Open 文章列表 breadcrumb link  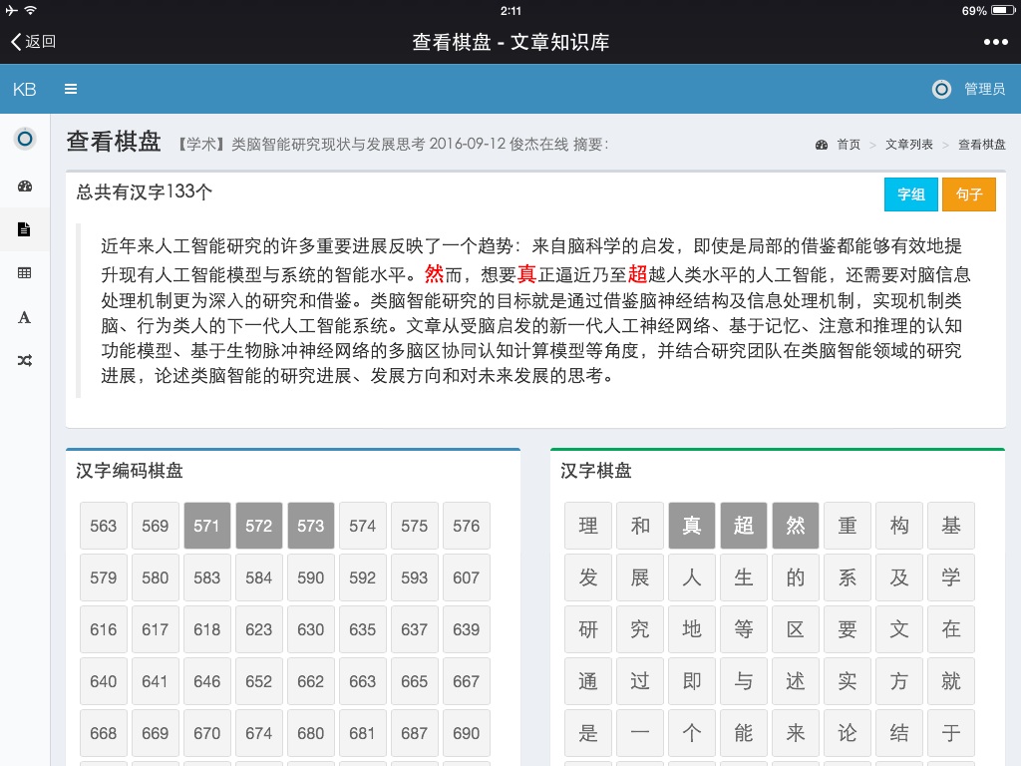pos(908,145)
